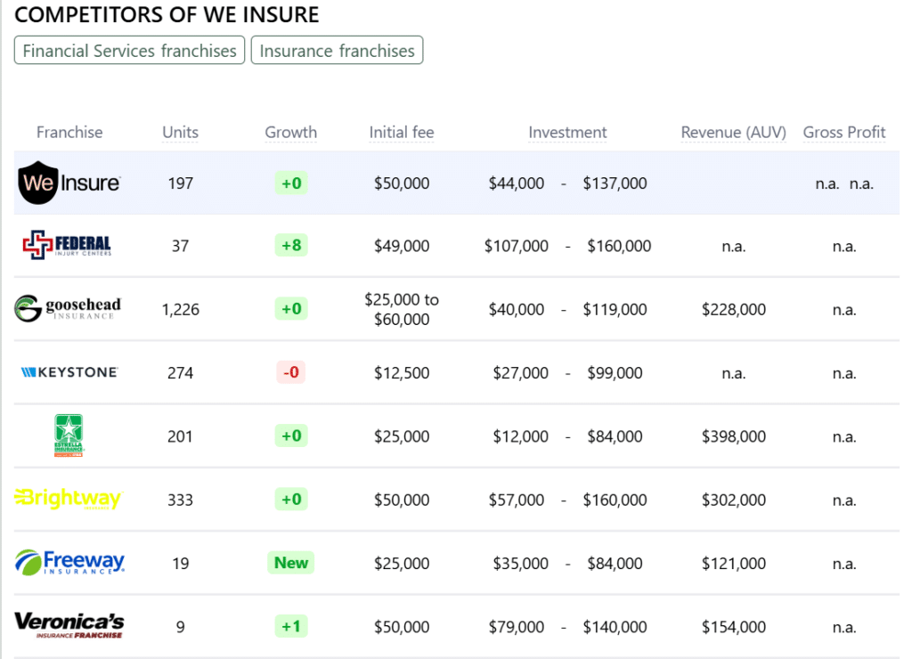Click the $79,000 investment minimum
The width and height of the screenshot is (912, 659).
click(x=517, y=626)
